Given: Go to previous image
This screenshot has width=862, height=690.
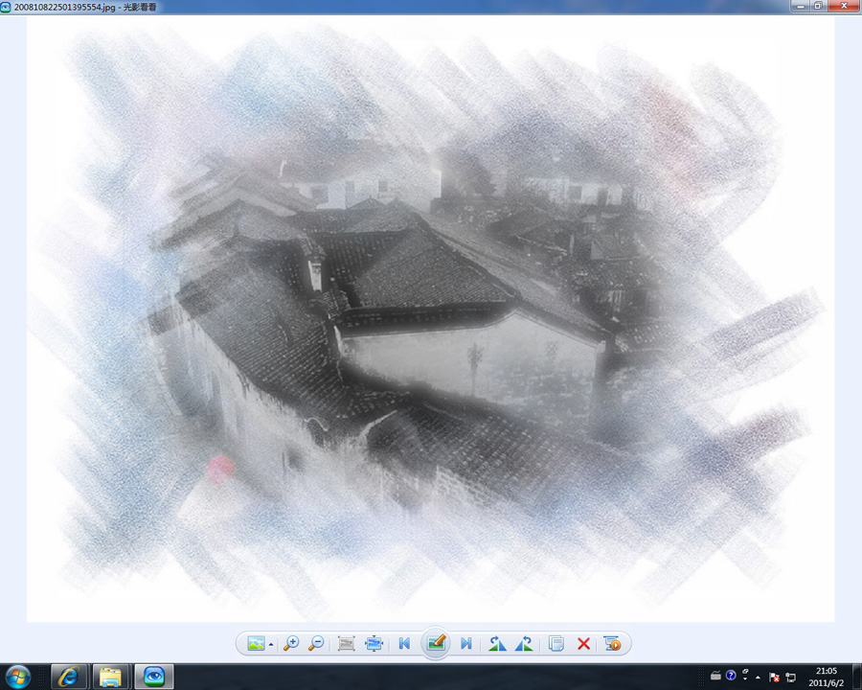Looking at the screenshot, I should [404, 644].
